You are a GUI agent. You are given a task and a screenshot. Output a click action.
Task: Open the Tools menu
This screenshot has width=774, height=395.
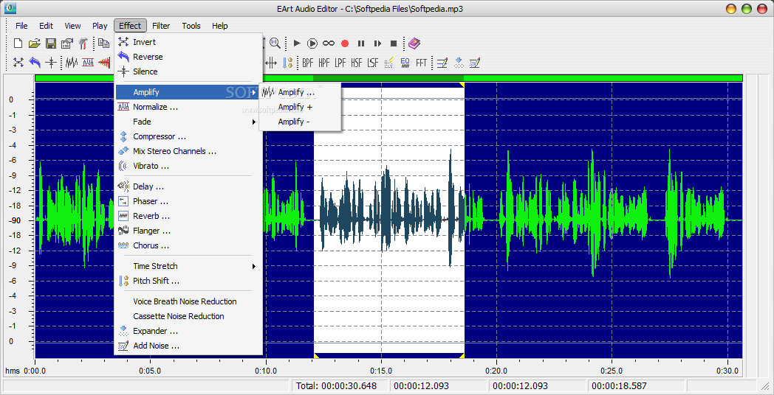click(191, 26)
